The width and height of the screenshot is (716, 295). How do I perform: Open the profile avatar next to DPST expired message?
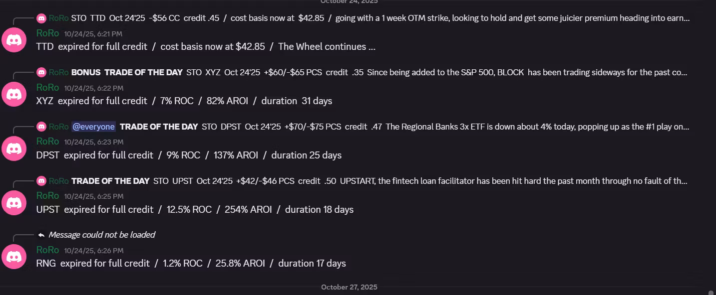point(14,148)
